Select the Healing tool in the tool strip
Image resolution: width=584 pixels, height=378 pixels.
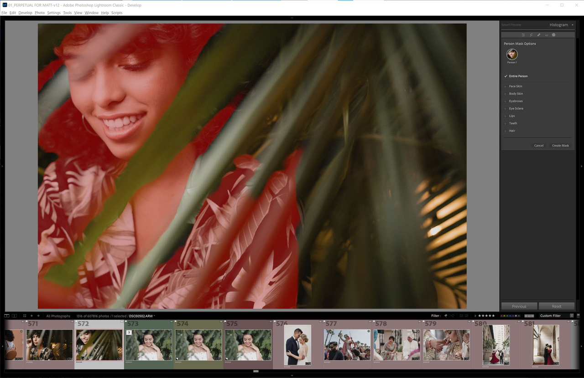point(539,35)
